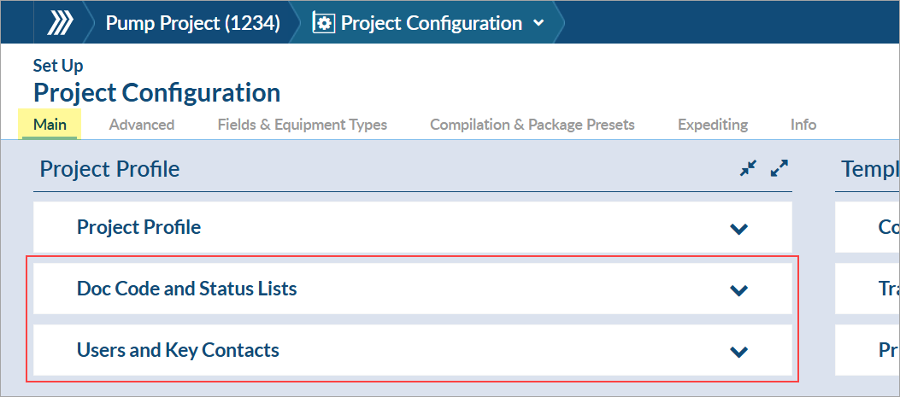This screenshot has width=900, height=397.
Task: Click the gear icon beside Project Configuration
Action: [x=324, y=23]
